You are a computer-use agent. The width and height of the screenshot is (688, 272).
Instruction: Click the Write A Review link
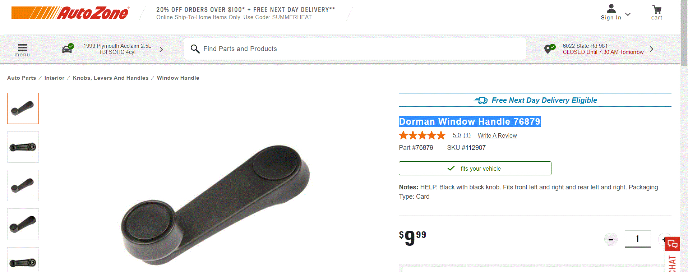(x=497, y=135)
